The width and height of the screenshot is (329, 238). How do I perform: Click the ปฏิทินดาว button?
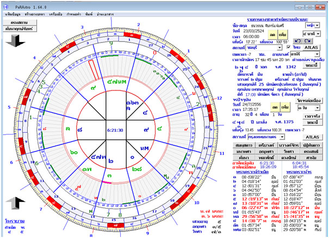(311, 145)
